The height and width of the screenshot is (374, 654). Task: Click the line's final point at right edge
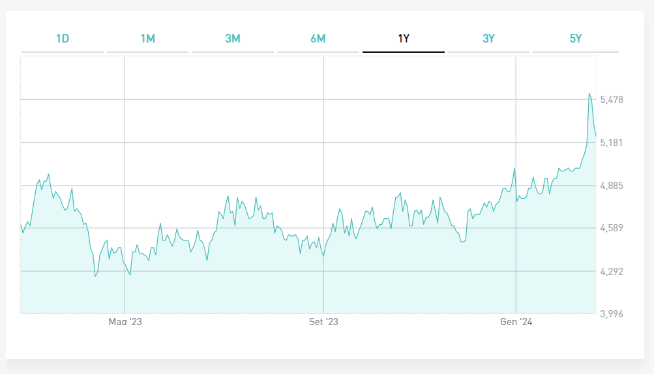click(596, 136)
